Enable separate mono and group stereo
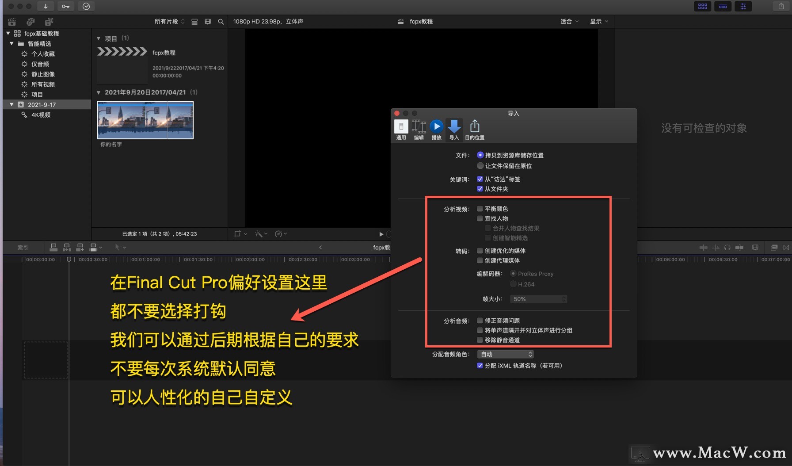The height and width of the screenshot is (466, 792). coord(480,330)
